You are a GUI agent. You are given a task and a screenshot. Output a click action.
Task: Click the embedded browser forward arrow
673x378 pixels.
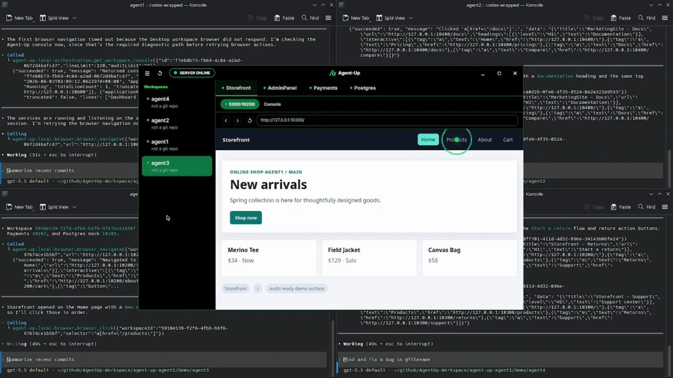(238, 120)
